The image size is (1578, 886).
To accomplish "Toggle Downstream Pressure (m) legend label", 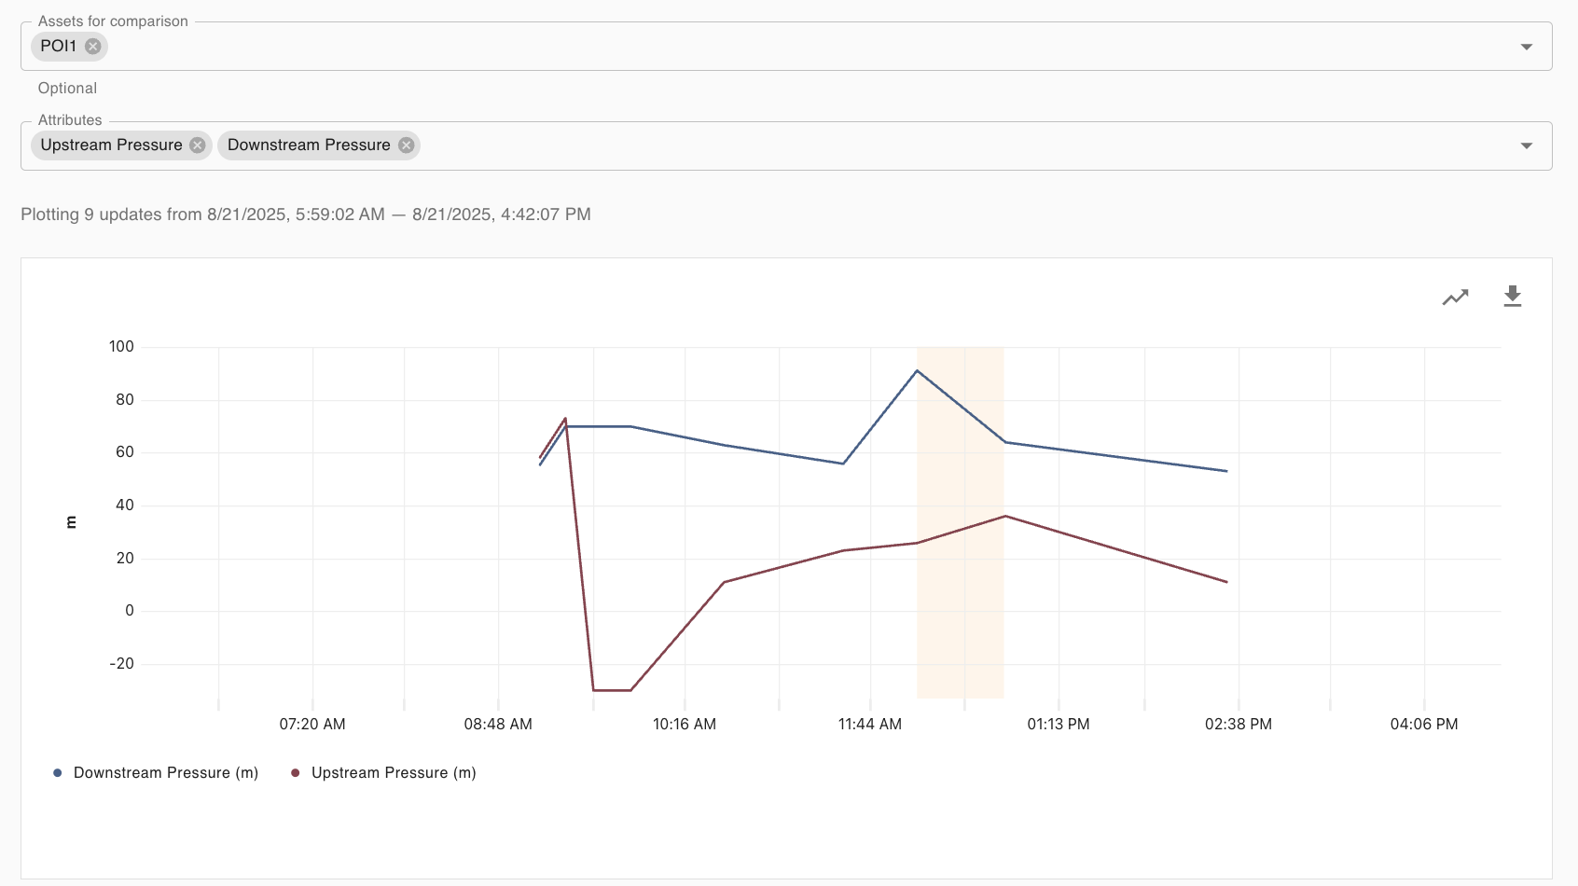I will 166,773.
